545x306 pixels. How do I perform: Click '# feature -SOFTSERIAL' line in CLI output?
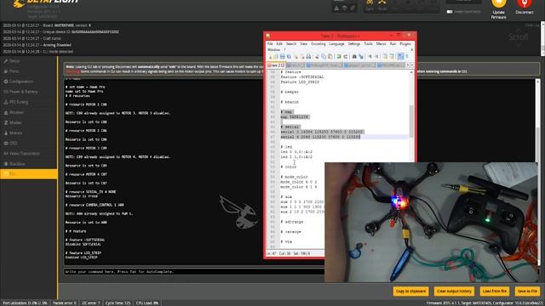pos(85,240)
